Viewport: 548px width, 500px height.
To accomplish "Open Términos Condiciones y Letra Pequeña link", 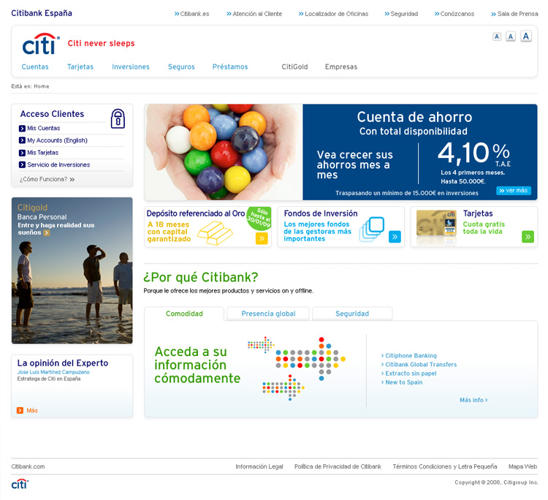I will point(445,466).
